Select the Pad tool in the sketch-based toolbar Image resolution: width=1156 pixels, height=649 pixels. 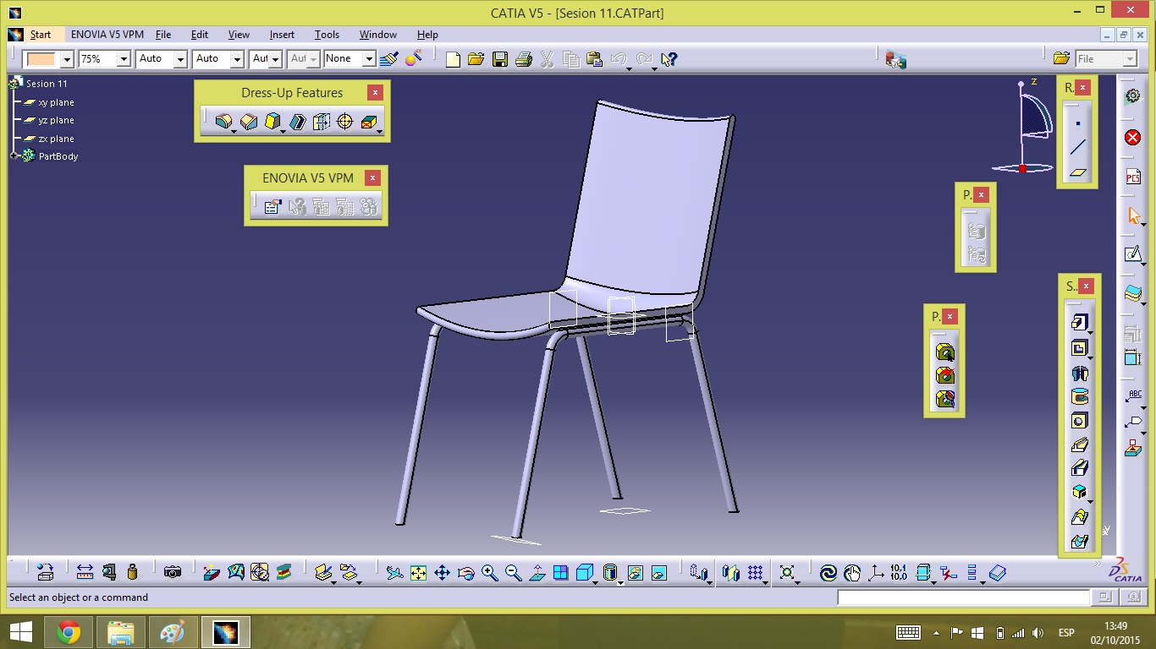point(1078,323)
